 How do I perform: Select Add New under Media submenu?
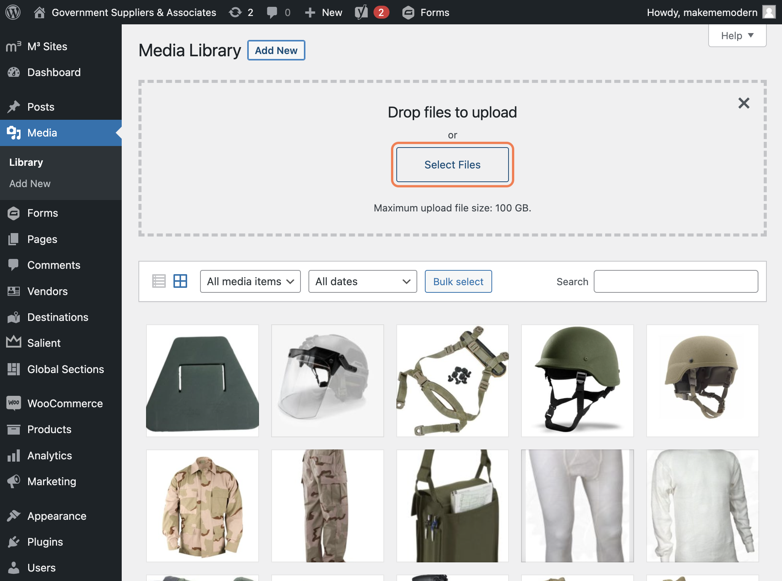coord(30,184)
